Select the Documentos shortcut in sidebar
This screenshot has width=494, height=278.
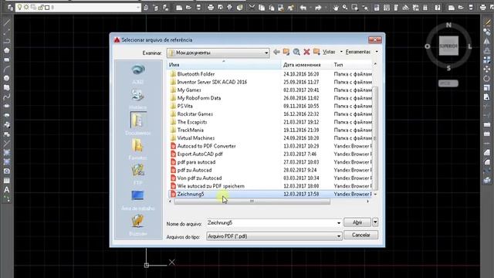click(138, 124)
